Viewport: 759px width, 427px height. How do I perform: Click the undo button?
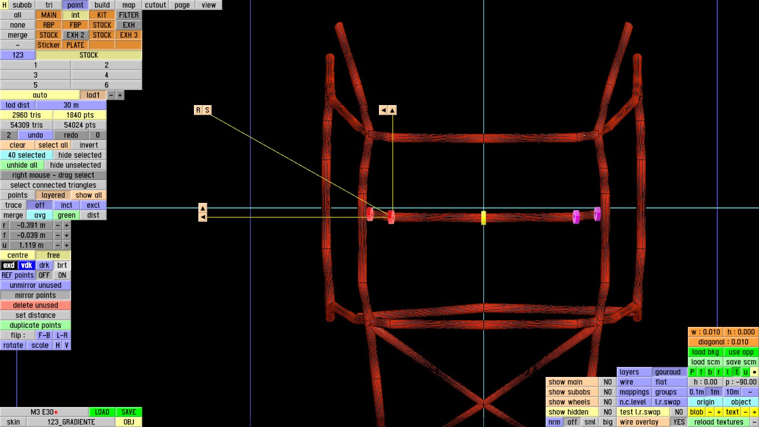pos(36,135)
